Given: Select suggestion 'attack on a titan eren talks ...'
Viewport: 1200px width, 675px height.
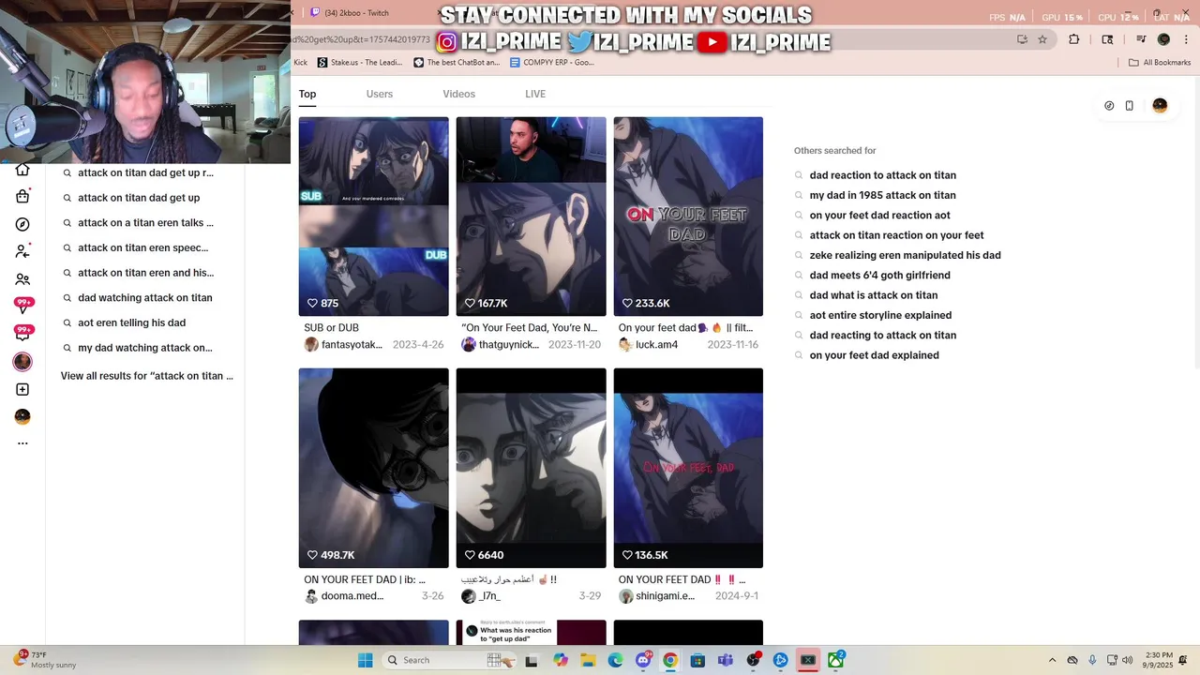Looking at the screenshot, I should coord(145,223).
